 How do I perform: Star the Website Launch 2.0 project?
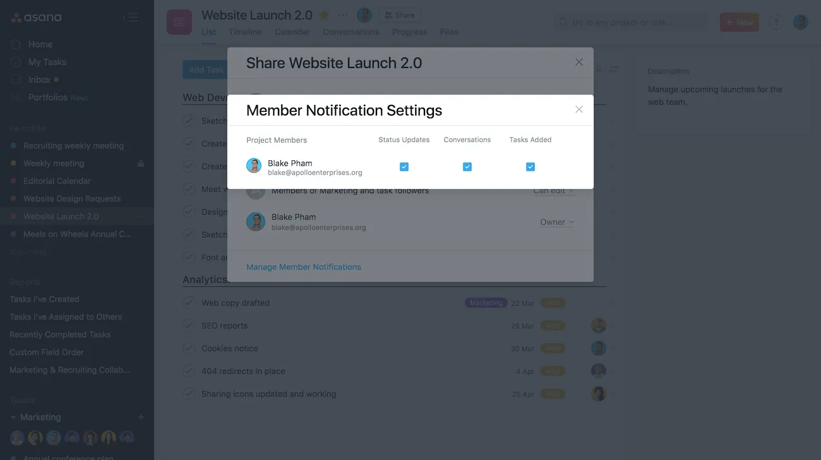[325, 14]
